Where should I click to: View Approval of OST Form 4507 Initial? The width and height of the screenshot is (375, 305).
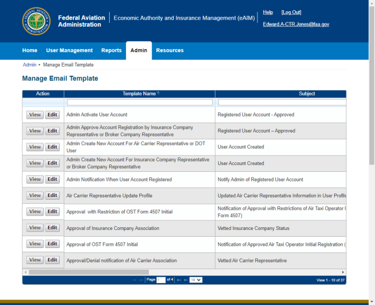click(35, 244)
